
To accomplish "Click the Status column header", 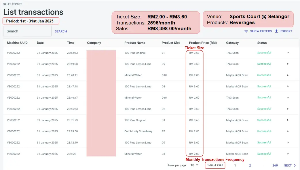I will [262, 43].
